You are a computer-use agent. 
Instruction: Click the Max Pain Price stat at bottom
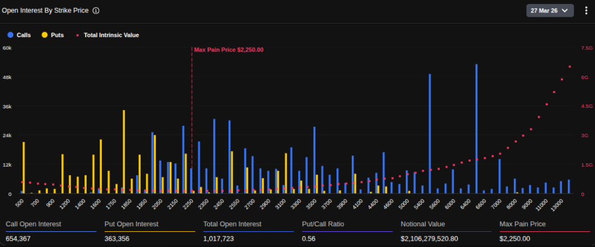(523, 224)
